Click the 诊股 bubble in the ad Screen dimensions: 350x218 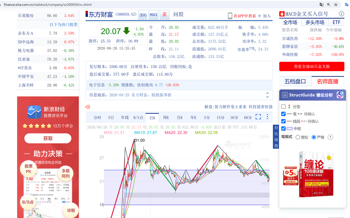[71, 210]
